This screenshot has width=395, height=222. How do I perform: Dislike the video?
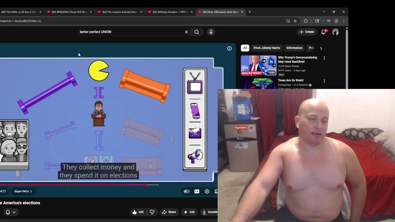(152, 212)
